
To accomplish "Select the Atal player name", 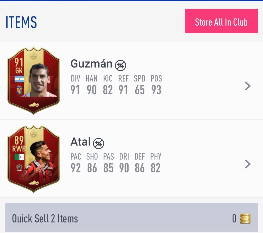I will (80, 142).
